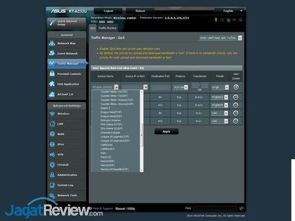Open Guest Network settings
The width and height of the screenshot is (295, 221).
(x=67, y=54)
